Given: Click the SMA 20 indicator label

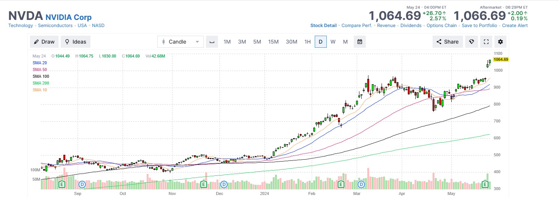Looking at the screenshot, I should click(x=40, y=63).
